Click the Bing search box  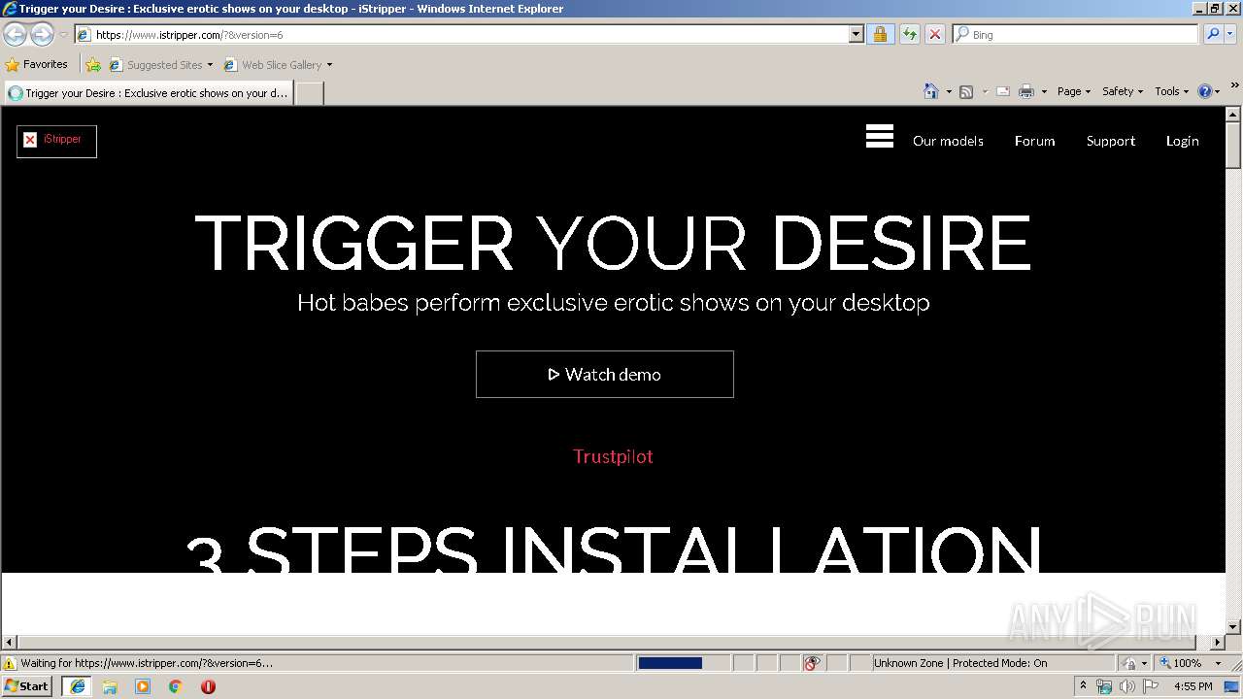1076,35
